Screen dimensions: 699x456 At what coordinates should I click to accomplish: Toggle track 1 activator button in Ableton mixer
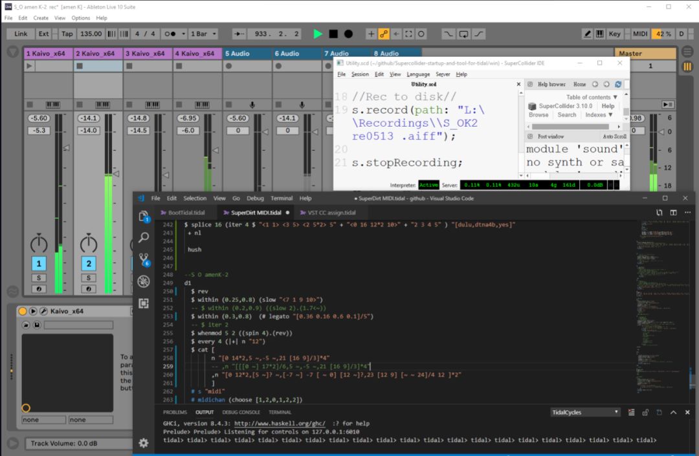coord(39,264)
